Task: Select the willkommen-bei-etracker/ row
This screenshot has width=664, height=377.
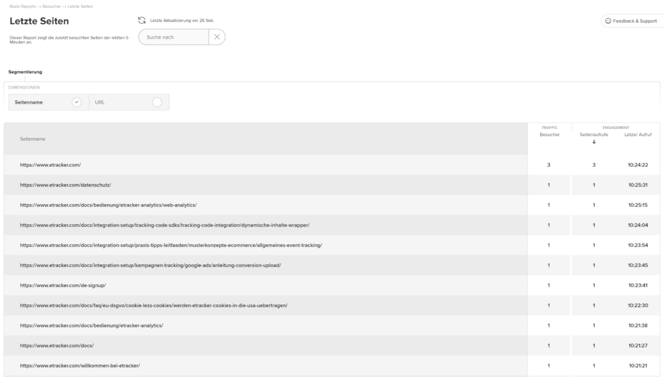Action: [x=332, y=365]
